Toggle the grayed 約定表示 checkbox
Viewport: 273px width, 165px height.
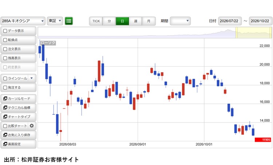5,67
